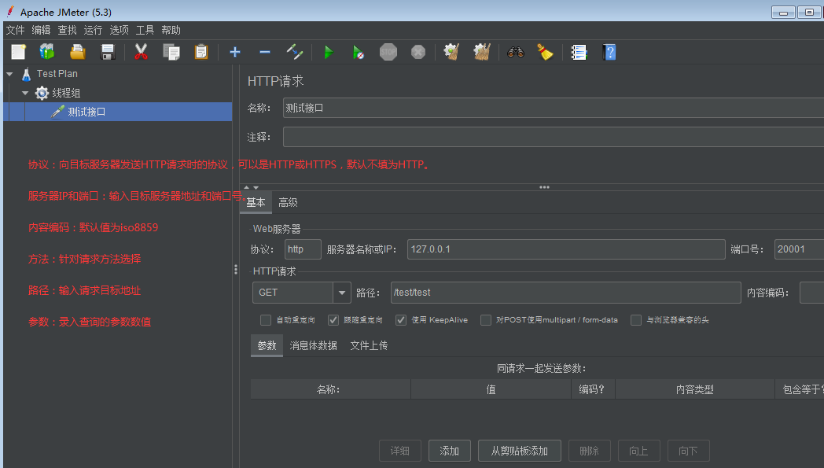Image resolution: width=824 pixels, height=468 pixels.
Task: Click the 名称 field containing 测试接口
Action: [554, 108]
